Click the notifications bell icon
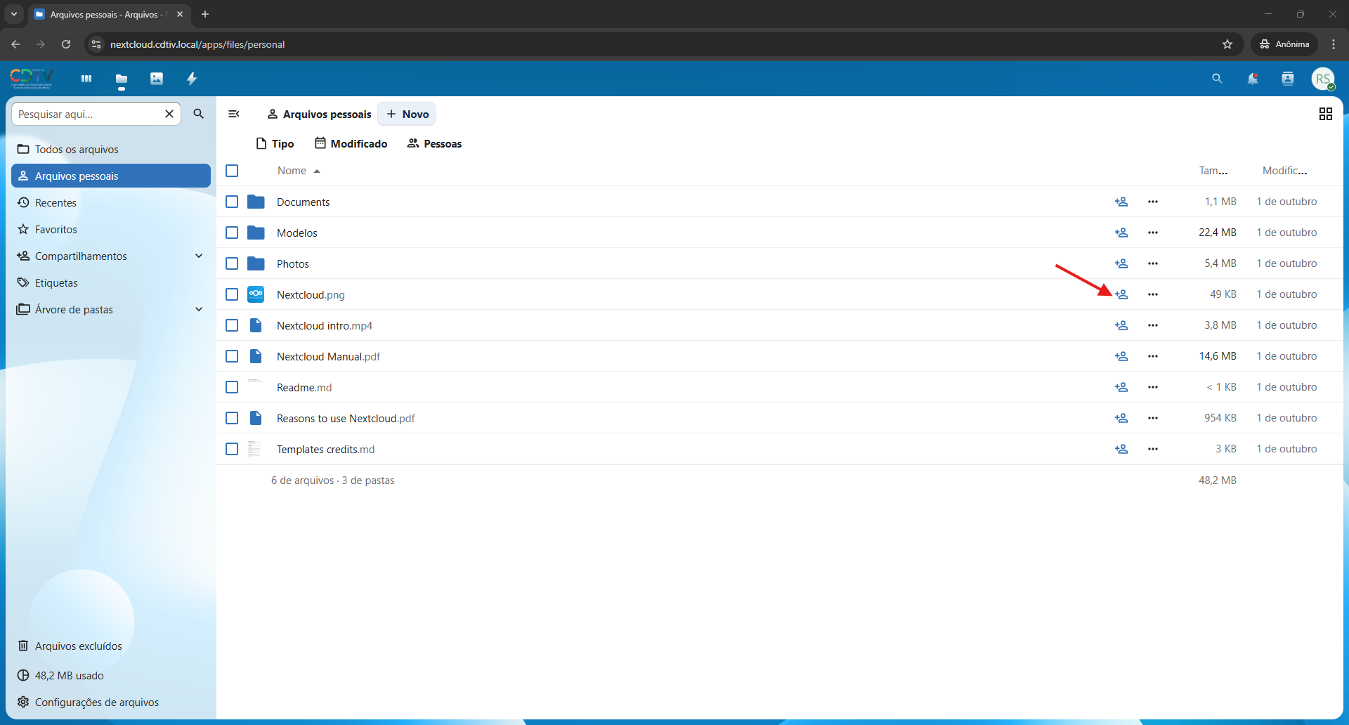The width and height of the screenshot is (1349, 725). point(1252,79)
